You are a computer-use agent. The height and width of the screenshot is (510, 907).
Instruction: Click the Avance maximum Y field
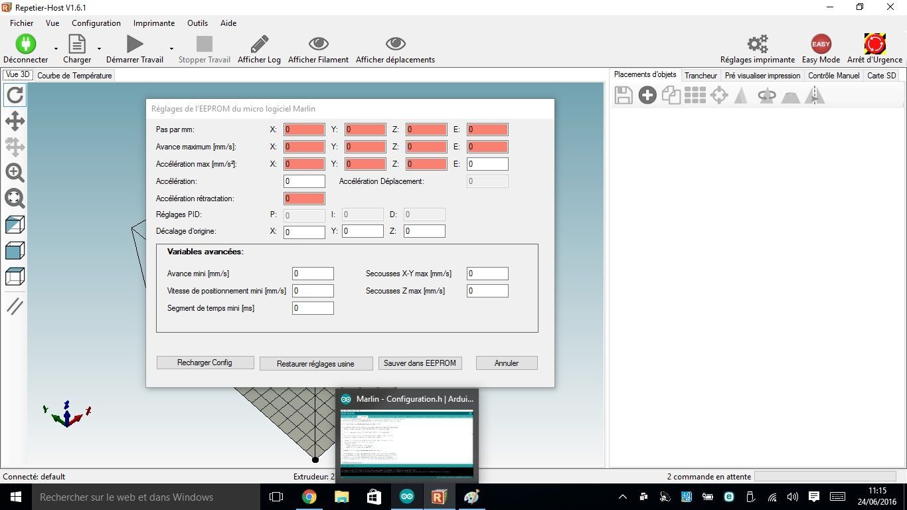point(365,147)
